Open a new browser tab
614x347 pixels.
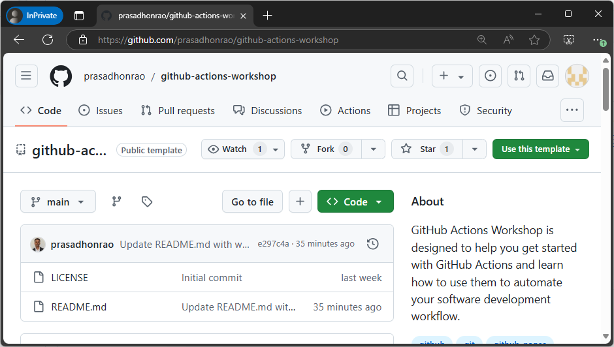pyautogui.click(x=267, y=16)
